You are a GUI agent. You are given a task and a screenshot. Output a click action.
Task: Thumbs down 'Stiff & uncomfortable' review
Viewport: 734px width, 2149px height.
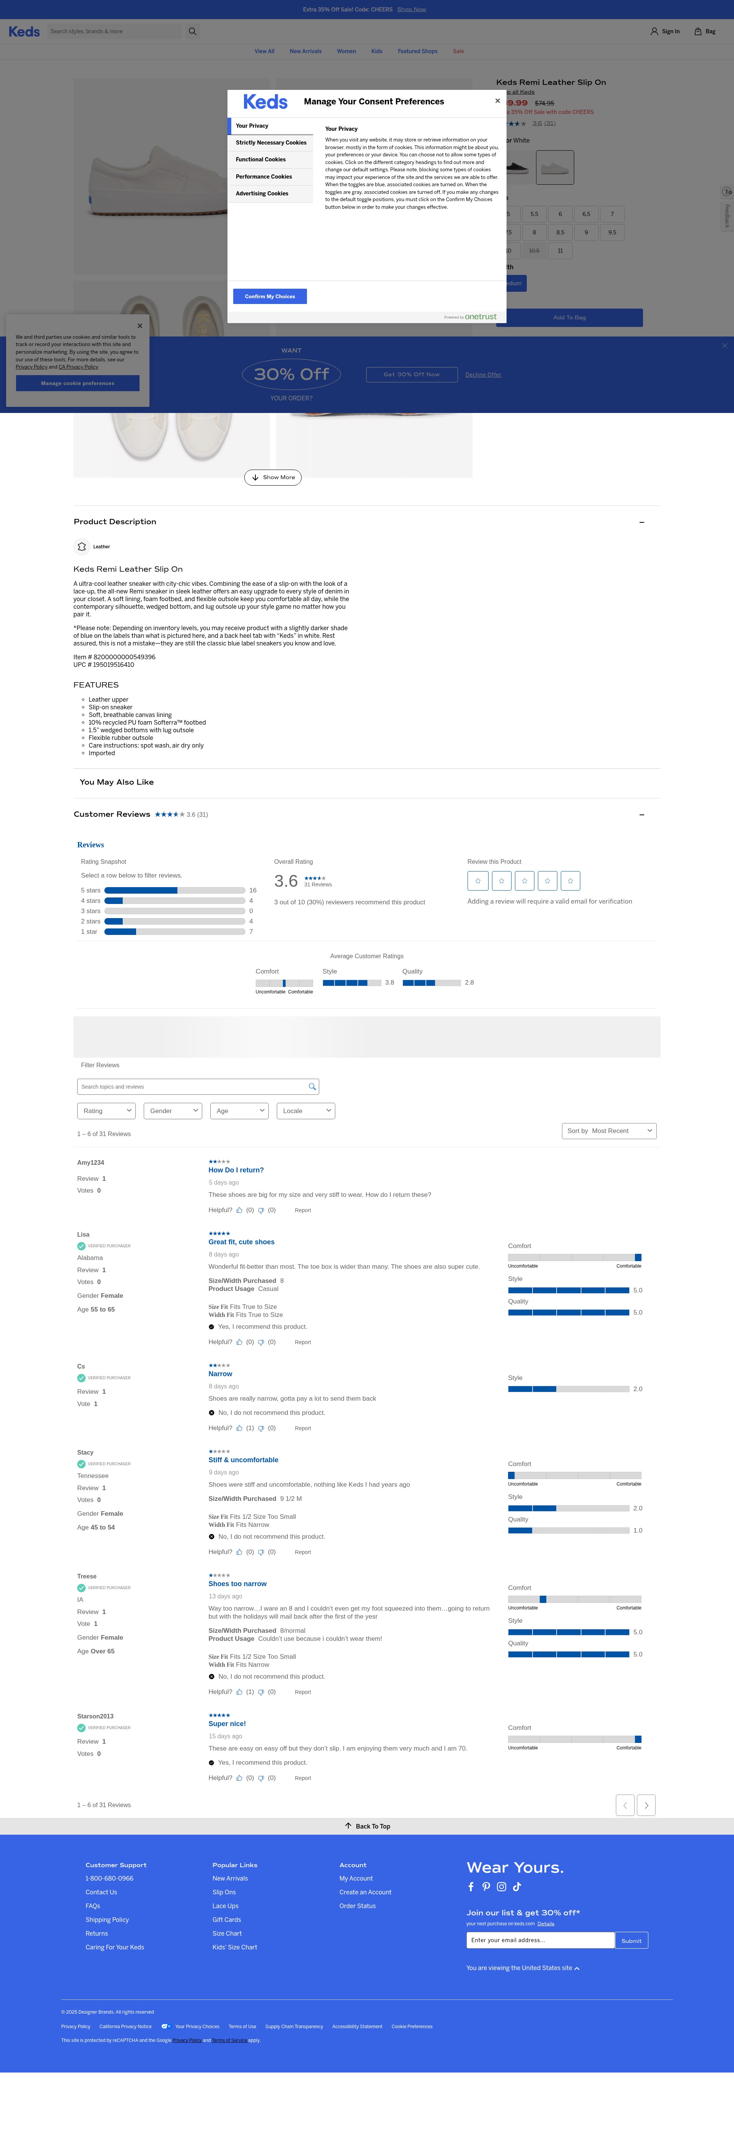[x=261, y=1552]
